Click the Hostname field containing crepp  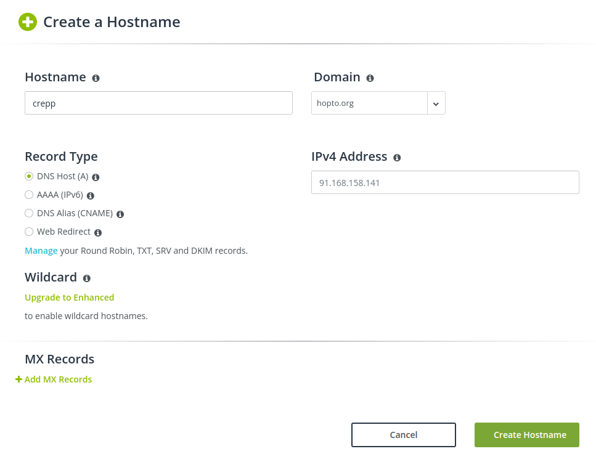click(x=158, y=103)
